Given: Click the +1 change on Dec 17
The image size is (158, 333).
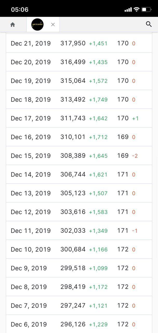Looking at the screenshot, I should click(x=135, y=119).
